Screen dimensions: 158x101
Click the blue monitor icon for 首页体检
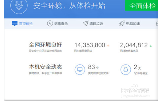tap(15, 23)
